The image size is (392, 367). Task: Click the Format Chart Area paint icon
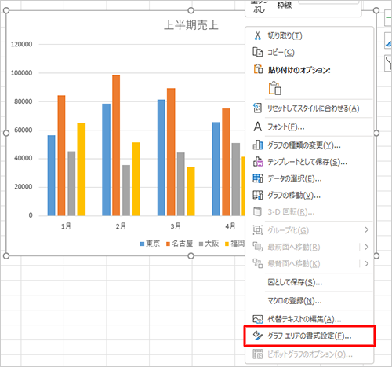point(258,336)
